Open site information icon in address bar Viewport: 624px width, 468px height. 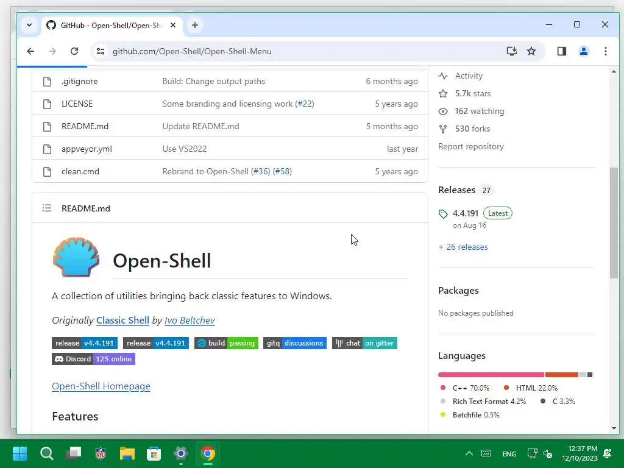101,51
